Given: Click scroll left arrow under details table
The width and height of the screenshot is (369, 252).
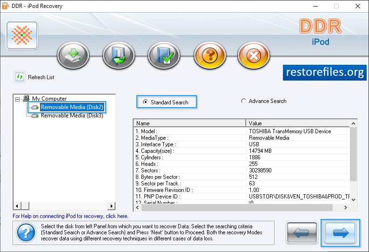Looking at the screenshot, I should pyautogui.click(x=137, y=207).
